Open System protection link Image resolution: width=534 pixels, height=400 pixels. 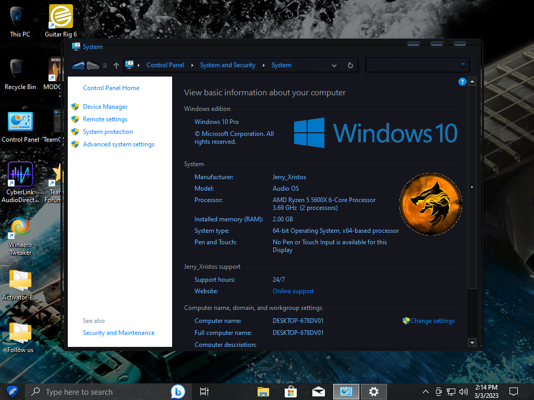click(x=107, y=132)
